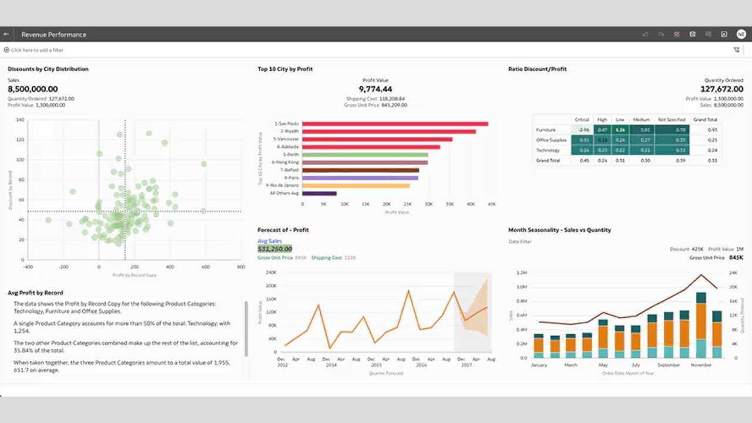Image resolution: width=752 pixels, height=423 pixels.
Task: Click the 4-Adelaide bar
Action: (371, 147)
